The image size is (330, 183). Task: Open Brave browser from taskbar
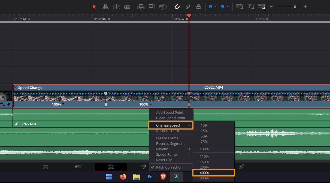[163, 177]
